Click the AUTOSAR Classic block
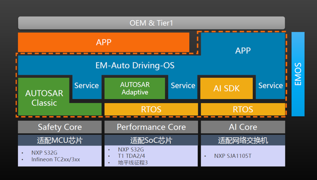This screenshot has width=317, height=180. click(x=44, y=98)
